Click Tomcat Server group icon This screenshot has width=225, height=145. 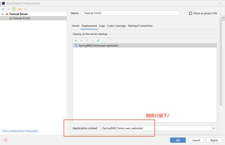point(7,14)
